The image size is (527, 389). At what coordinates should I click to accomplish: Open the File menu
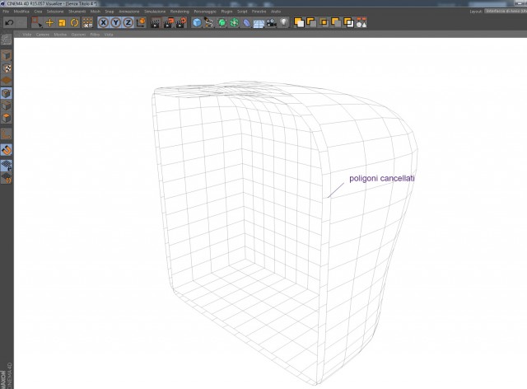click(6, 12)
